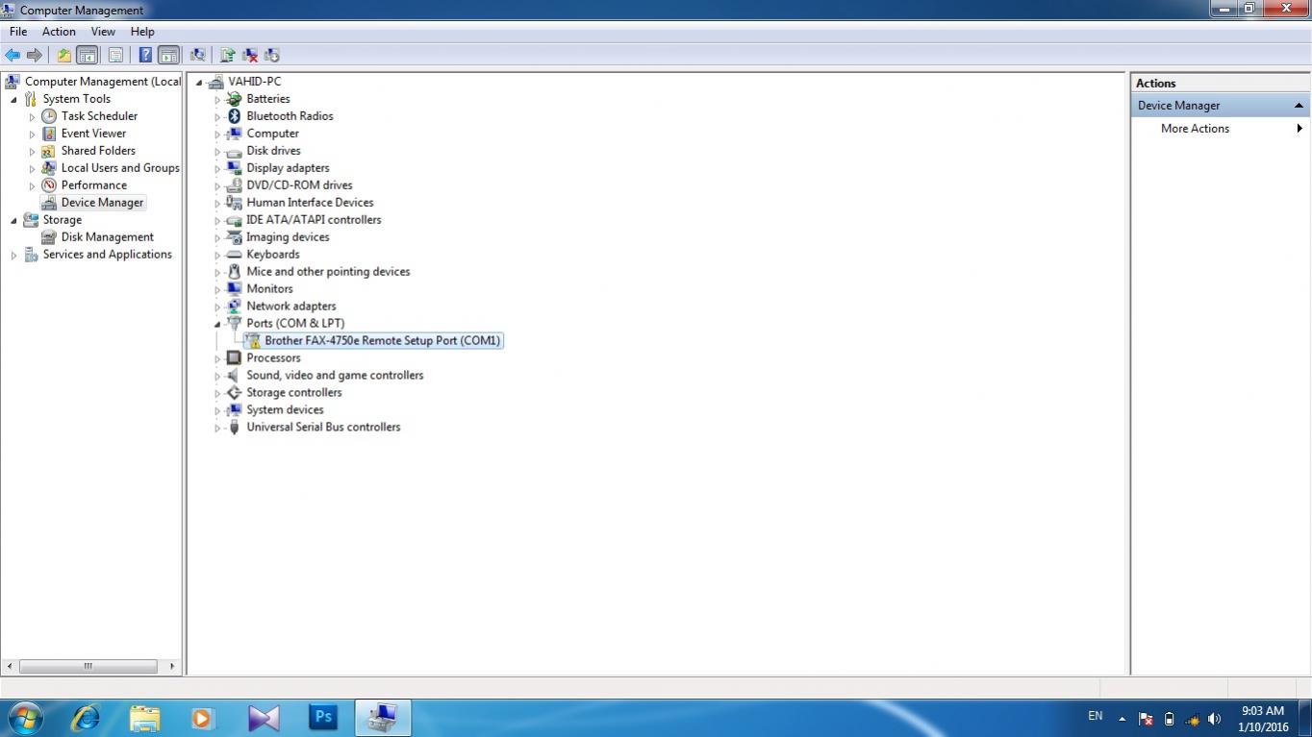Open the Help icon in the toolbar

145,56
